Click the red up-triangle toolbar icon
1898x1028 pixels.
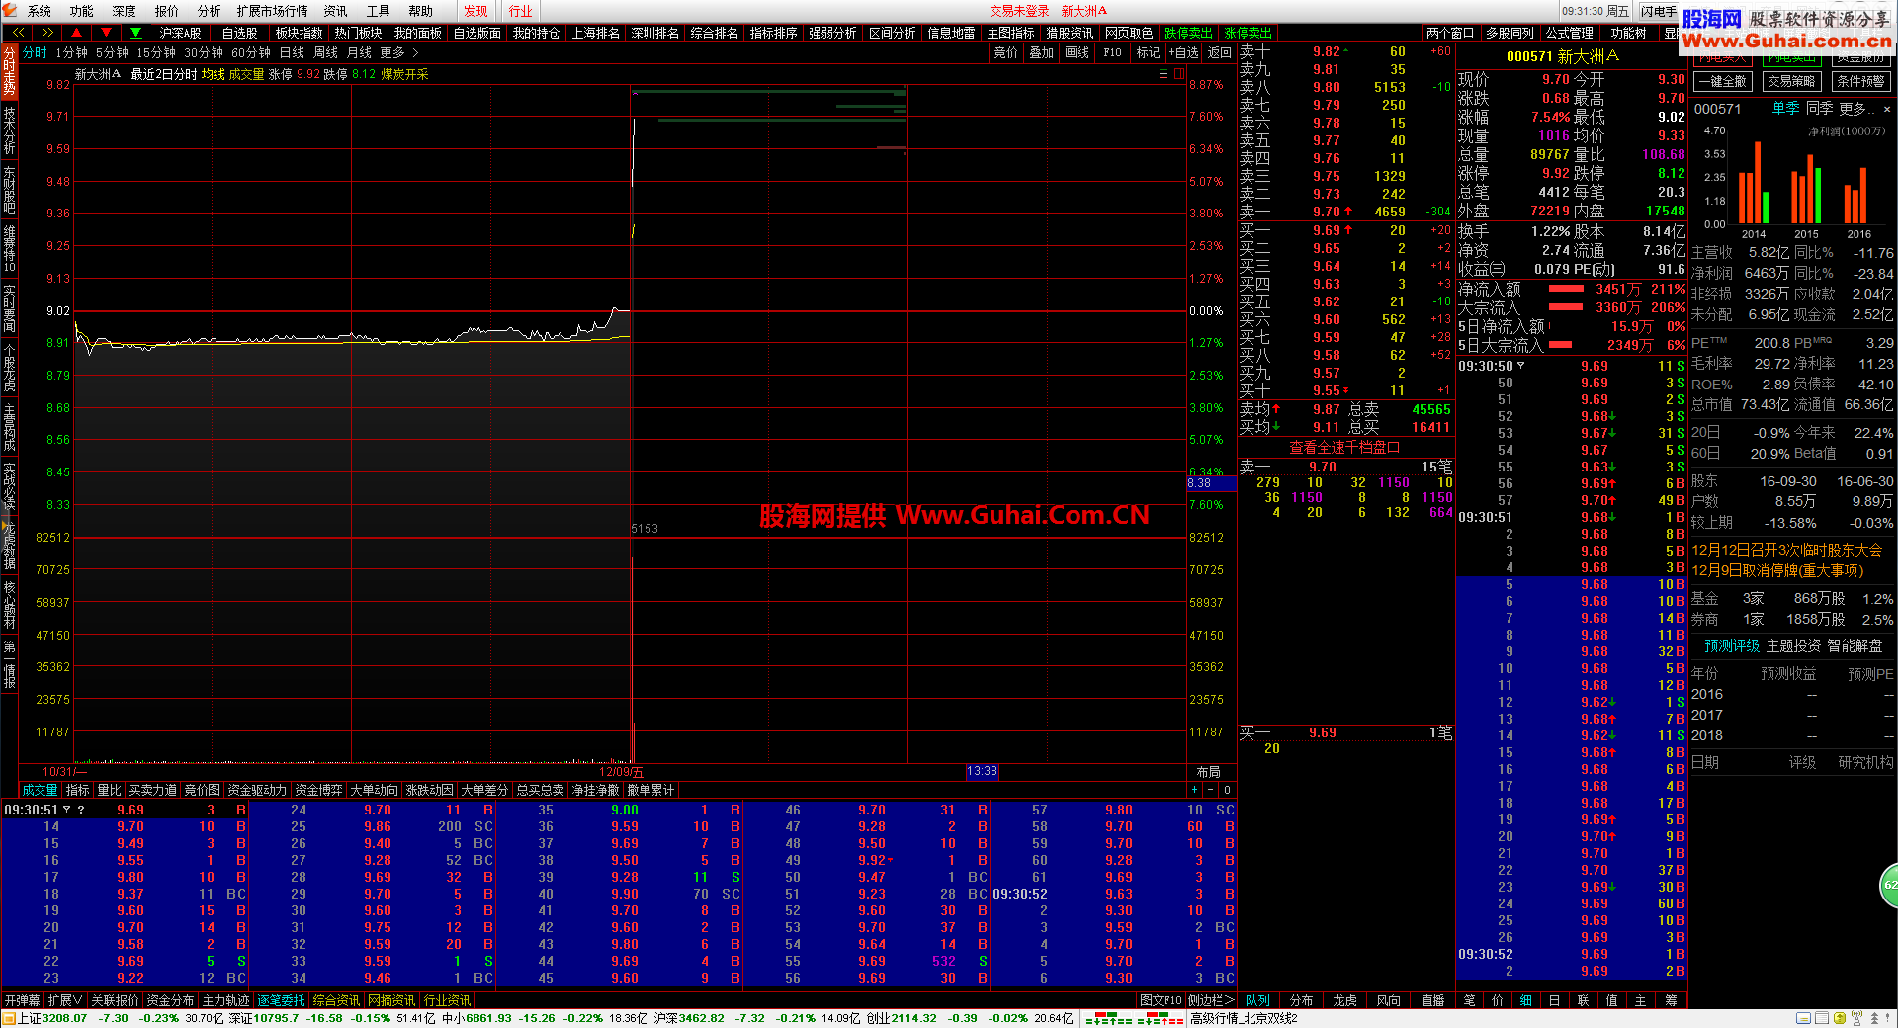76,33
